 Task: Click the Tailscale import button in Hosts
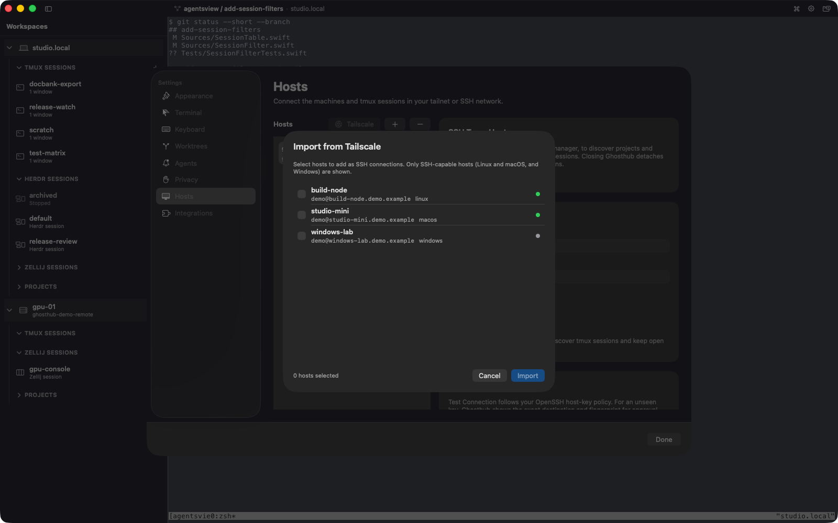[355, 124]
